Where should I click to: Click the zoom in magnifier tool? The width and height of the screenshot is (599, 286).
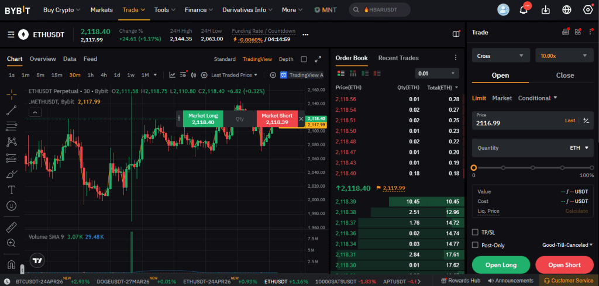pyautogui.click(x=12, y=243)
